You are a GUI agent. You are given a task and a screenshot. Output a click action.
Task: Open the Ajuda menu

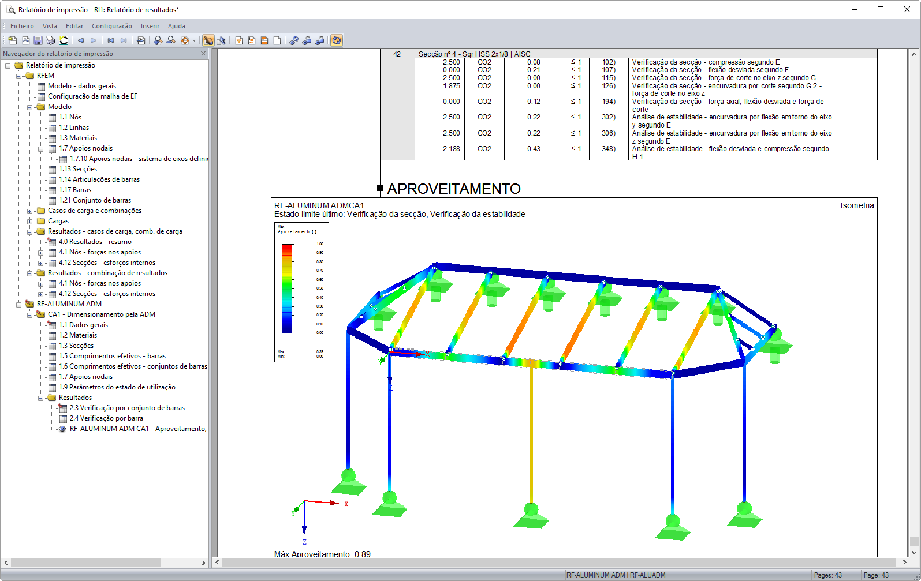tap(177, 26)
